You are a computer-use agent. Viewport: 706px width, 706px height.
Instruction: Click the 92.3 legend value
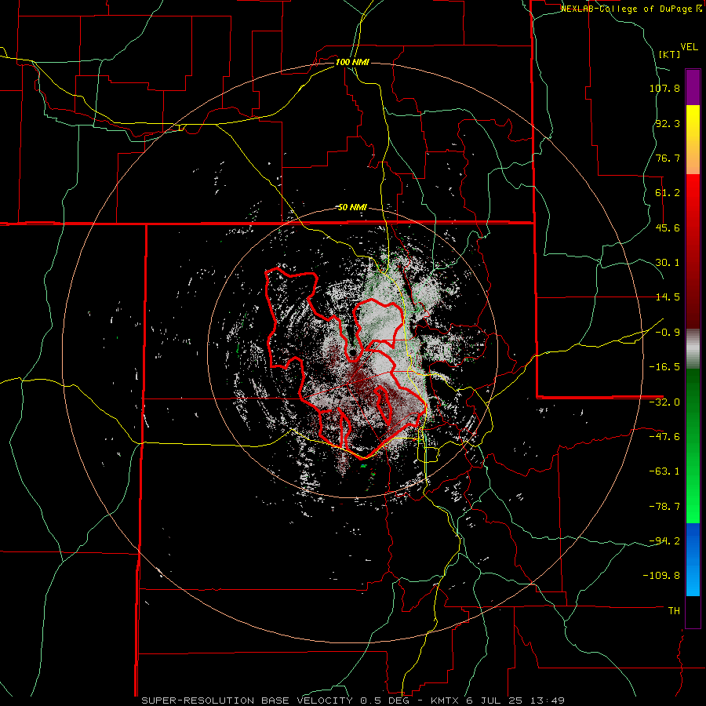pos(668,123)
